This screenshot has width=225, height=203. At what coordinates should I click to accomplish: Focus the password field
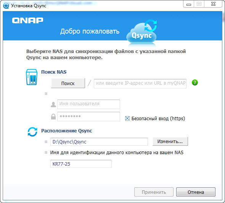(88, 116)
